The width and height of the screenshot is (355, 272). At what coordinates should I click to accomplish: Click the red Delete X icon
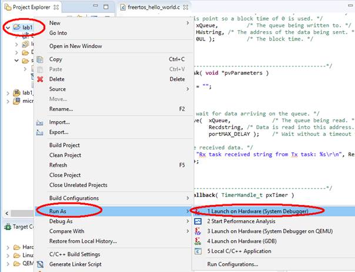pos(40,79)
